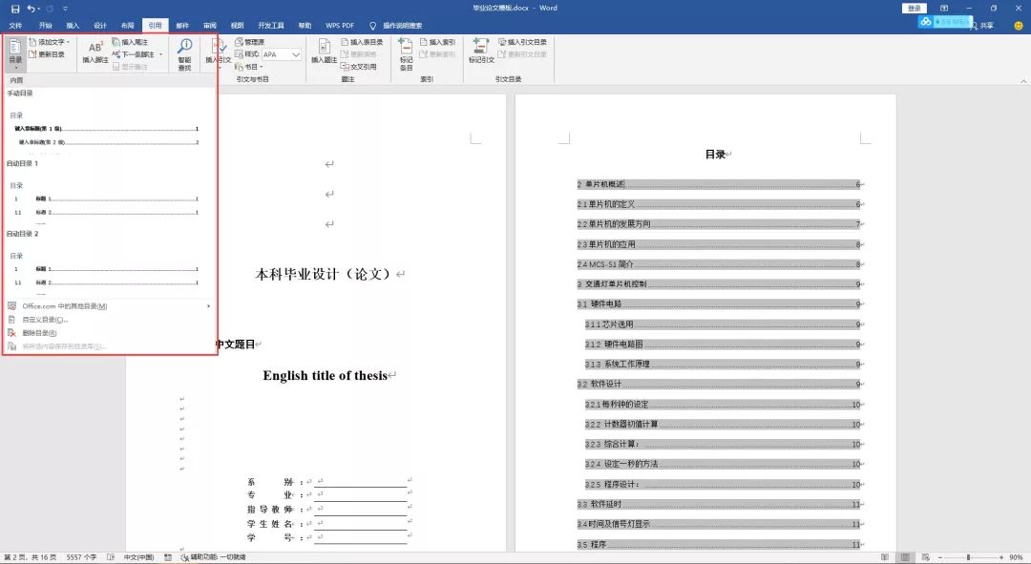This screenshot has width=1031, height=564.
Task: Open the APA citation style dropdown
Action: click(296, 54)
